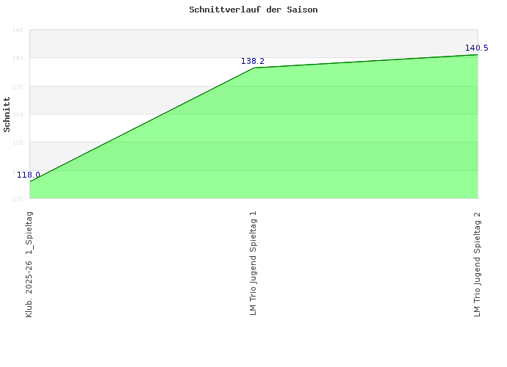The image size is (507, 367).
Task: Select the 138.2 data value label
Action: (x=253, y=61)
